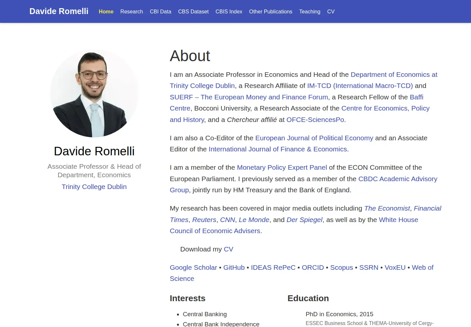471x327 pixels.
Task: Open Scopus profile link
Action: click(341, 267)
